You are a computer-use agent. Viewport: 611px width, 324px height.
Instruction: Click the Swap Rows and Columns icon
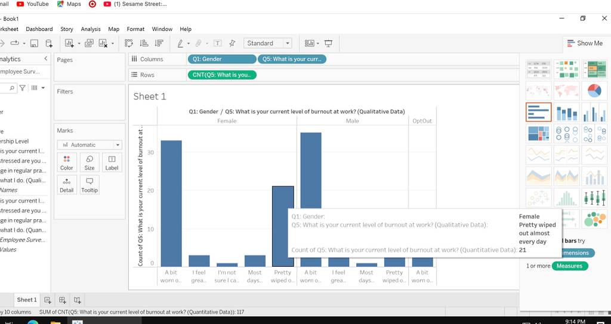point(129,43)
